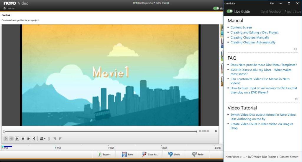
Task: Expand the FAQ section list
Action: tap(296, 99)
